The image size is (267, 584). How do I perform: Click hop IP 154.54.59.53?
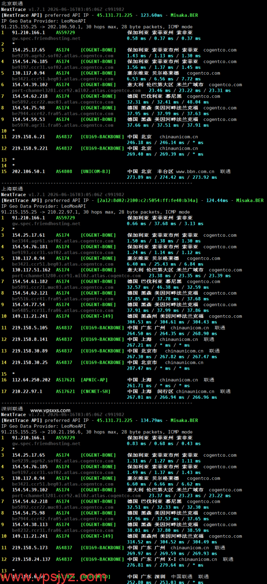click(x=28, y=120)
